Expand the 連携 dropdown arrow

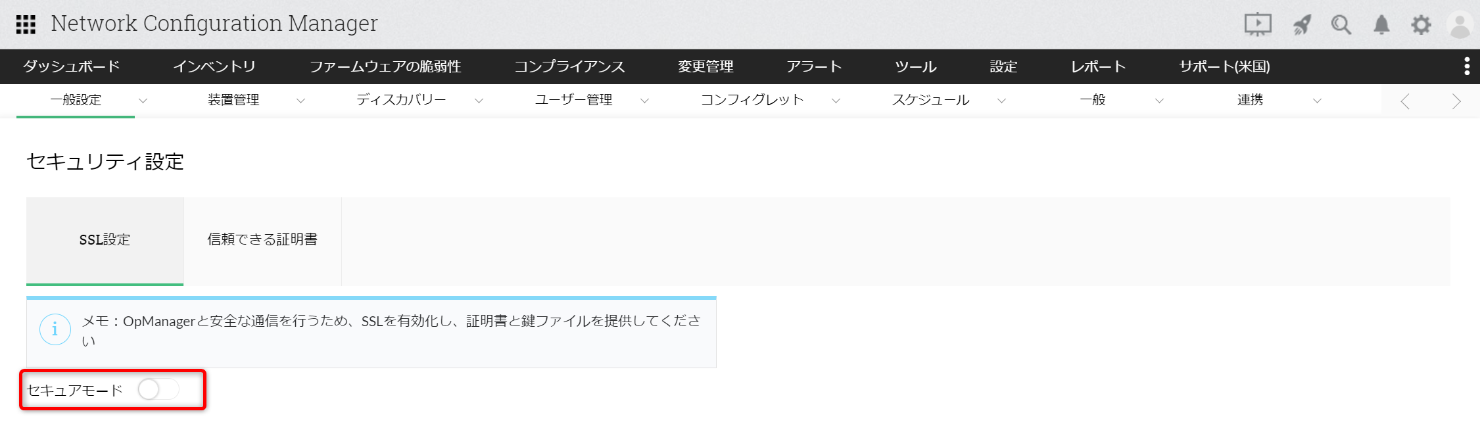(x=1317, y=101)
